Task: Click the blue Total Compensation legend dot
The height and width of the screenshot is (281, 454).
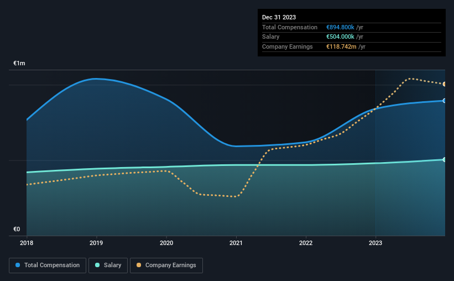Action: point(18,265)
